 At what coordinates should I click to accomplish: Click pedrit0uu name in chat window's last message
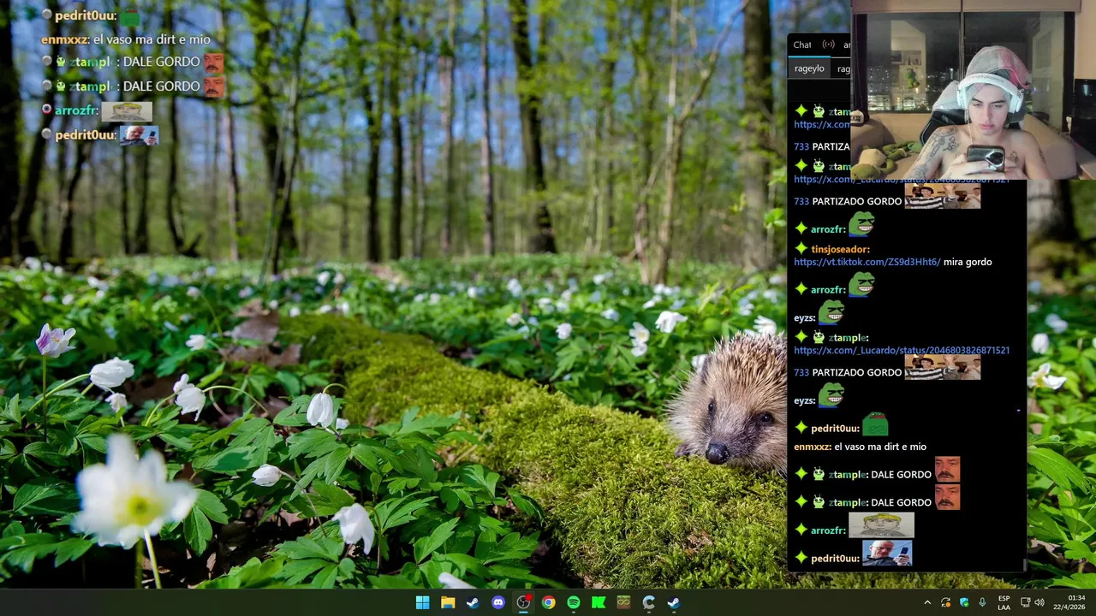click(835, 559)
